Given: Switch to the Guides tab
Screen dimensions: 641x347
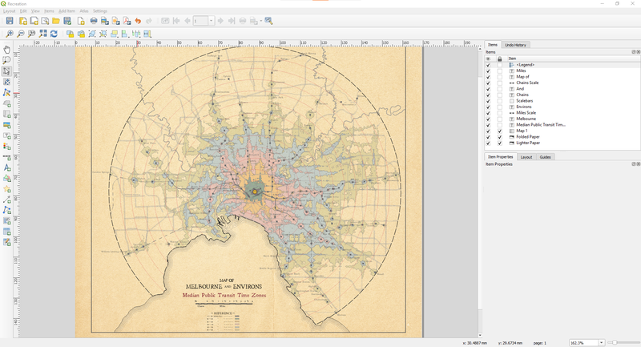Looking at the screenshot, I should click(x=545, y=157).
